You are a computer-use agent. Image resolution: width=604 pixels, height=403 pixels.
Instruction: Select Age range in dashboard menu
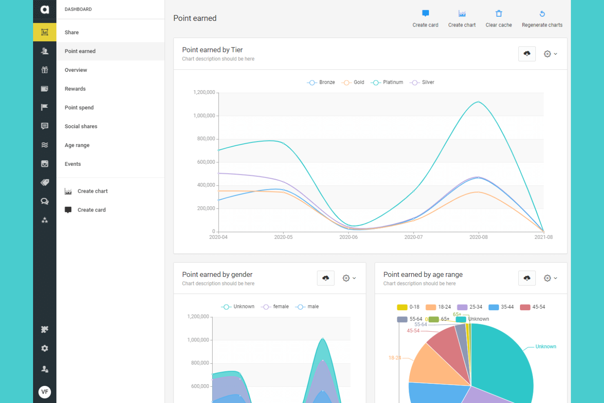110,145
